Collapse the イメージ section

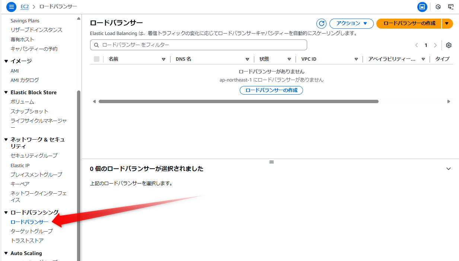point(6,61)
